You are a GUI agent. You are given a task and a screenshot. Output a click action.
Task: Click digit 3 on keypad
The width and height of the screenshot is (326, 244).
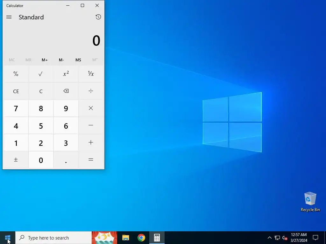(66, 143)
